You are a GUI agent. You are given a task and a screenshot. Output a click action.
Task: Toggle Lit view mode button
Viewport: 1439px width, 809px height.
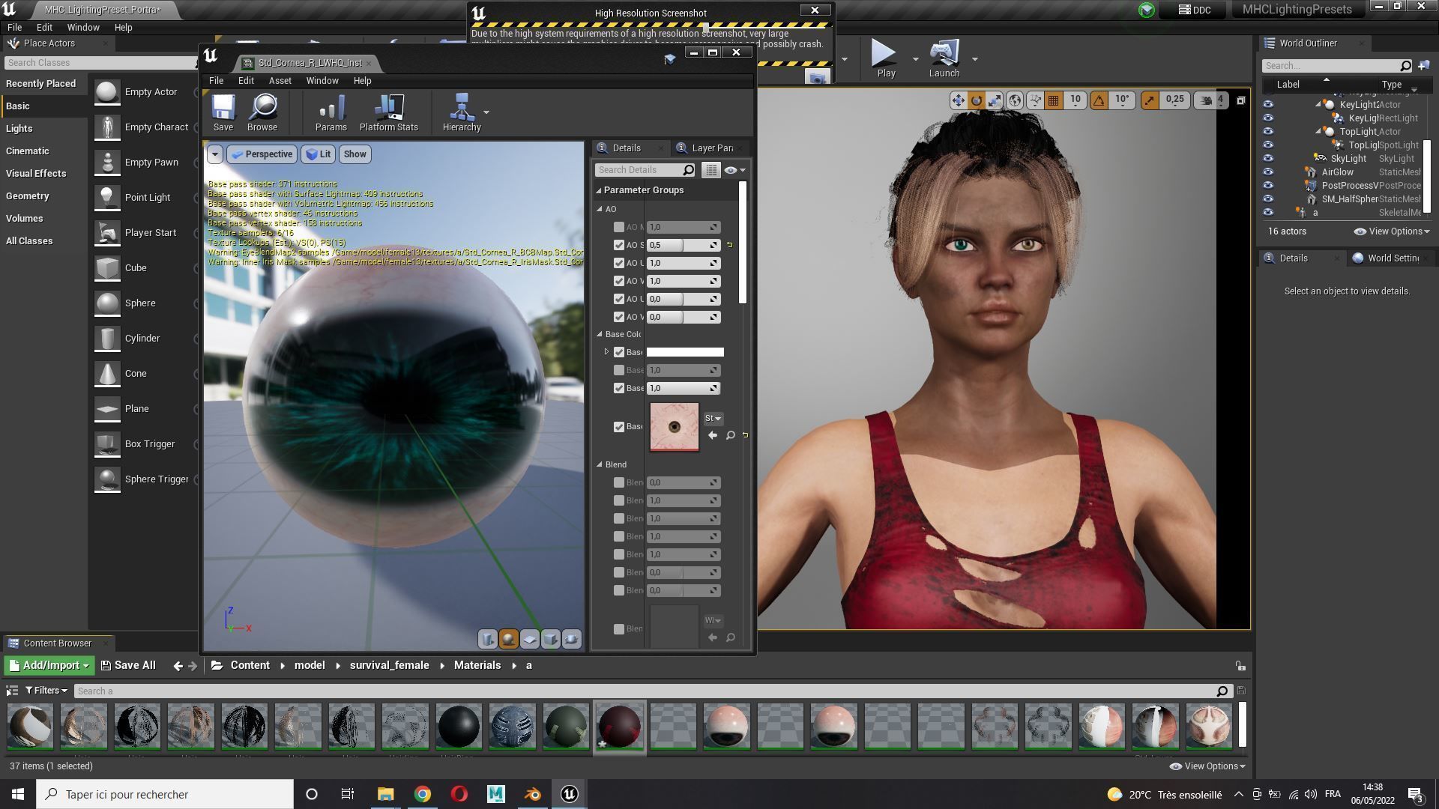pyautogui.click(x=319, y=154)
